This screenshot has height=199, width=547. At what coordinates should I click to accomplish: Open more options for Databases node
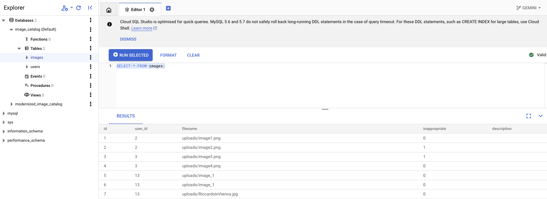coord(91,20)
